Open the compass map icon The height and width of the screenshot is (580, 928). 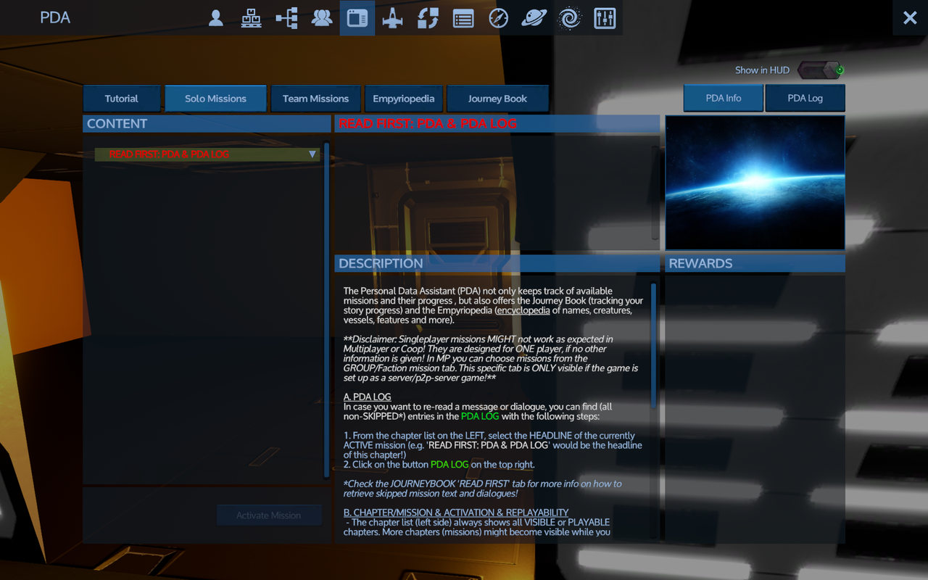point(498,18)
